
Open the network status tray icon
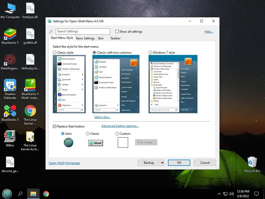225,194
